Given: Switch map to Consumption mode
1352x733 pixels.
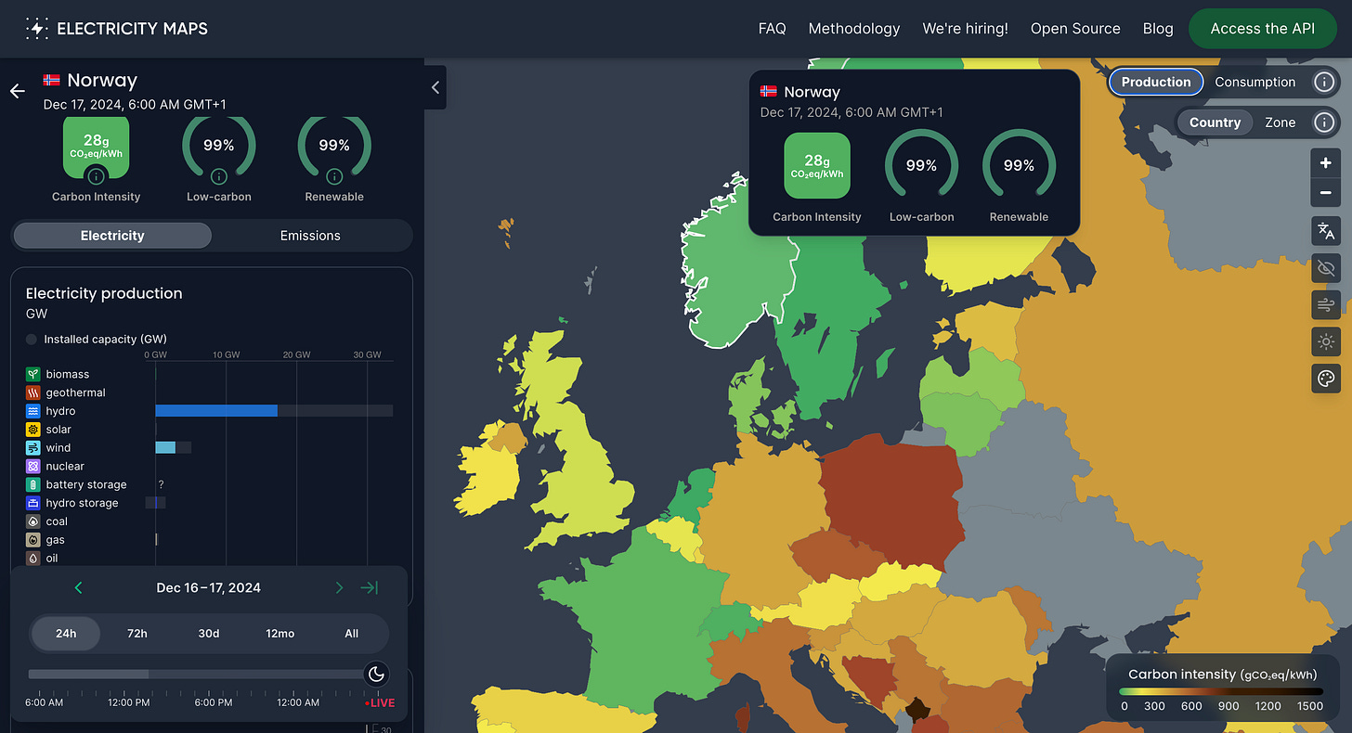Looking at the screenshot, I should (x=1255, y=82).
